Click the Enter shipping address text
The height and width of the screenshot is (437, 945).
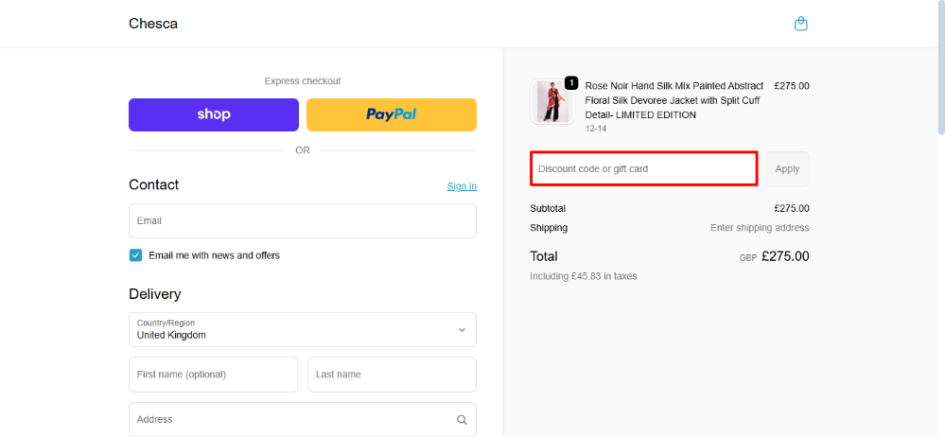(760, 228)
